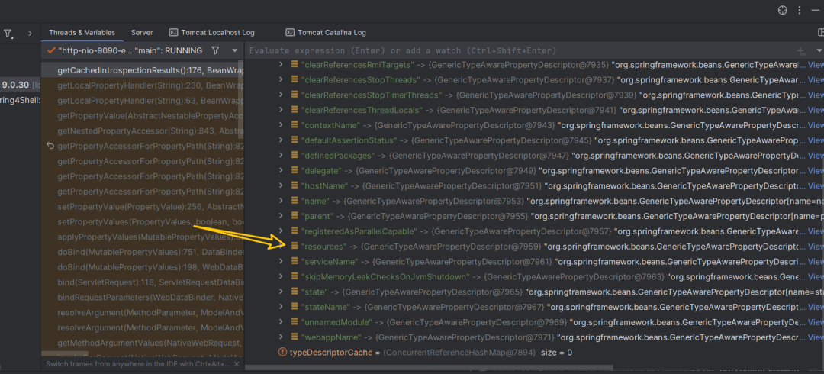Viewport: 824px width, 374px height.
Task: Click the add watch icon
Action: pyautogui.click(x=801, y=51)
